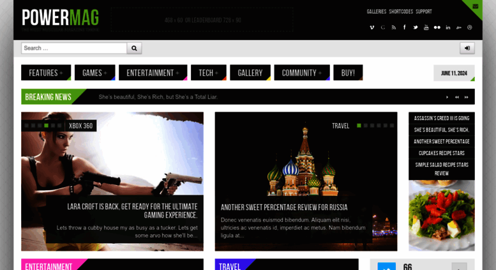This screenshot has height=270, width=496.
Task: Expand the Tech menu
Action: point(209,73)
